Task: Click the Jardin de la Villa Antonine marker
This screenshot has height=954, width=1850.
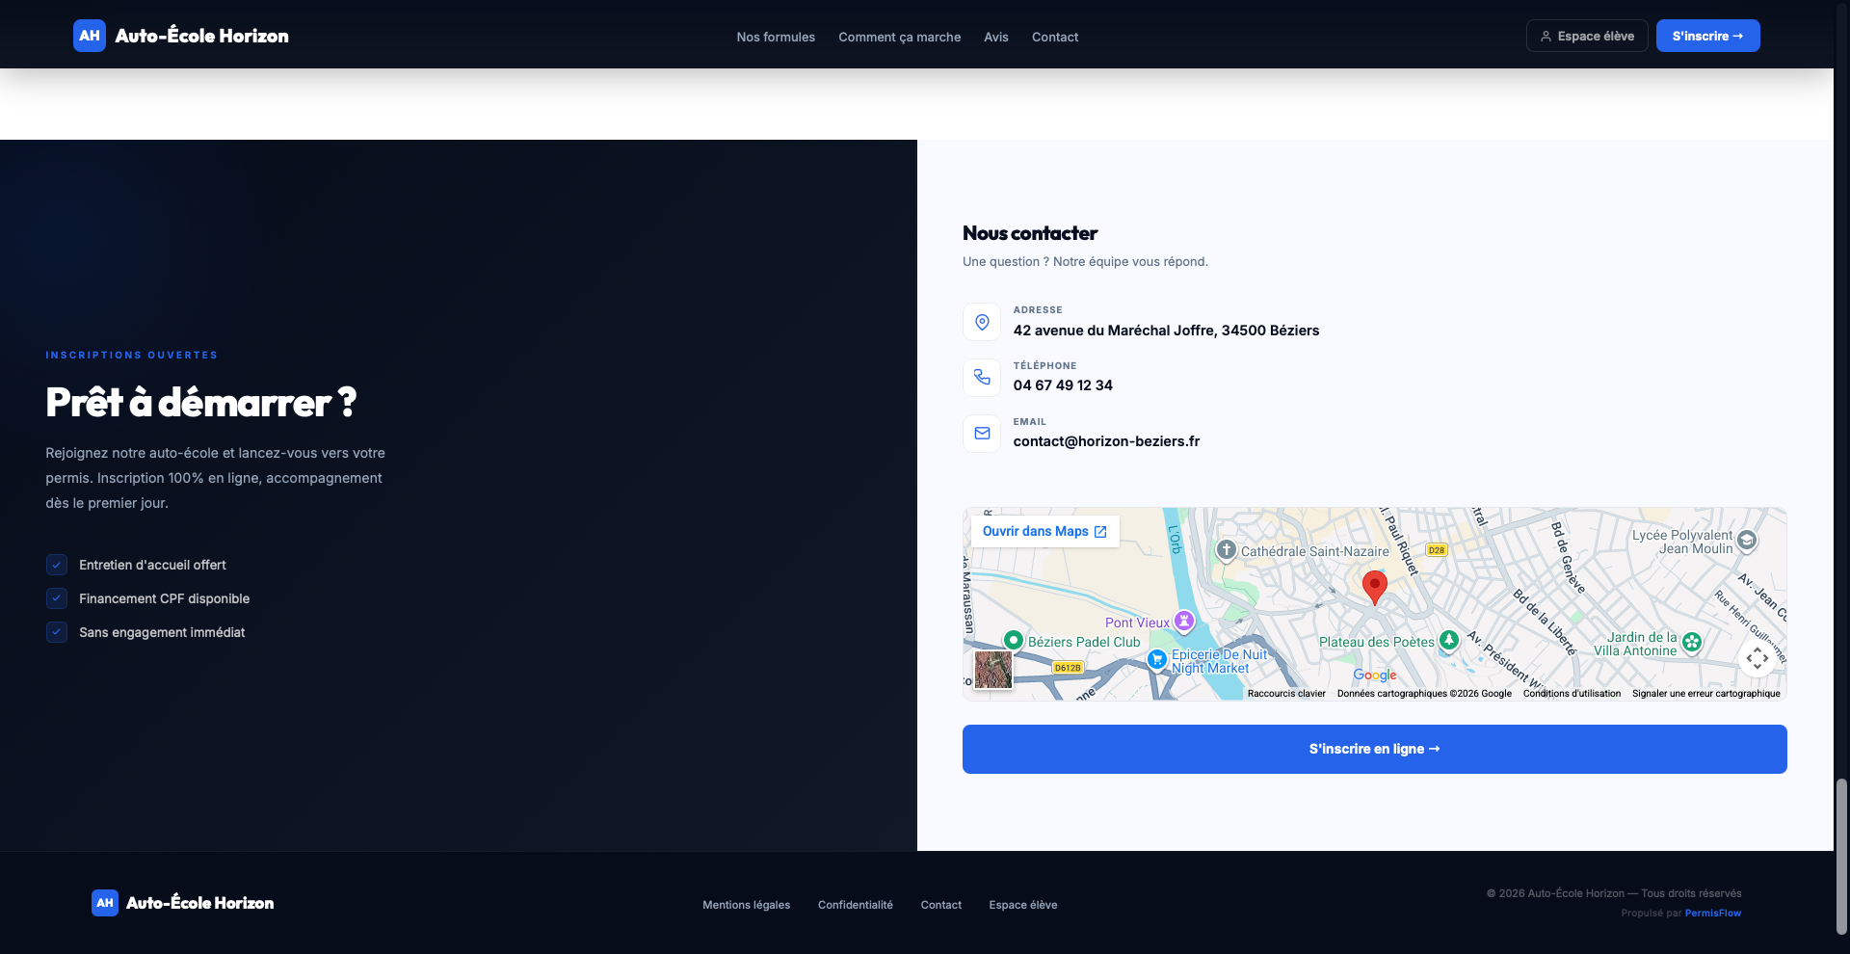Action: (1691, 642)
